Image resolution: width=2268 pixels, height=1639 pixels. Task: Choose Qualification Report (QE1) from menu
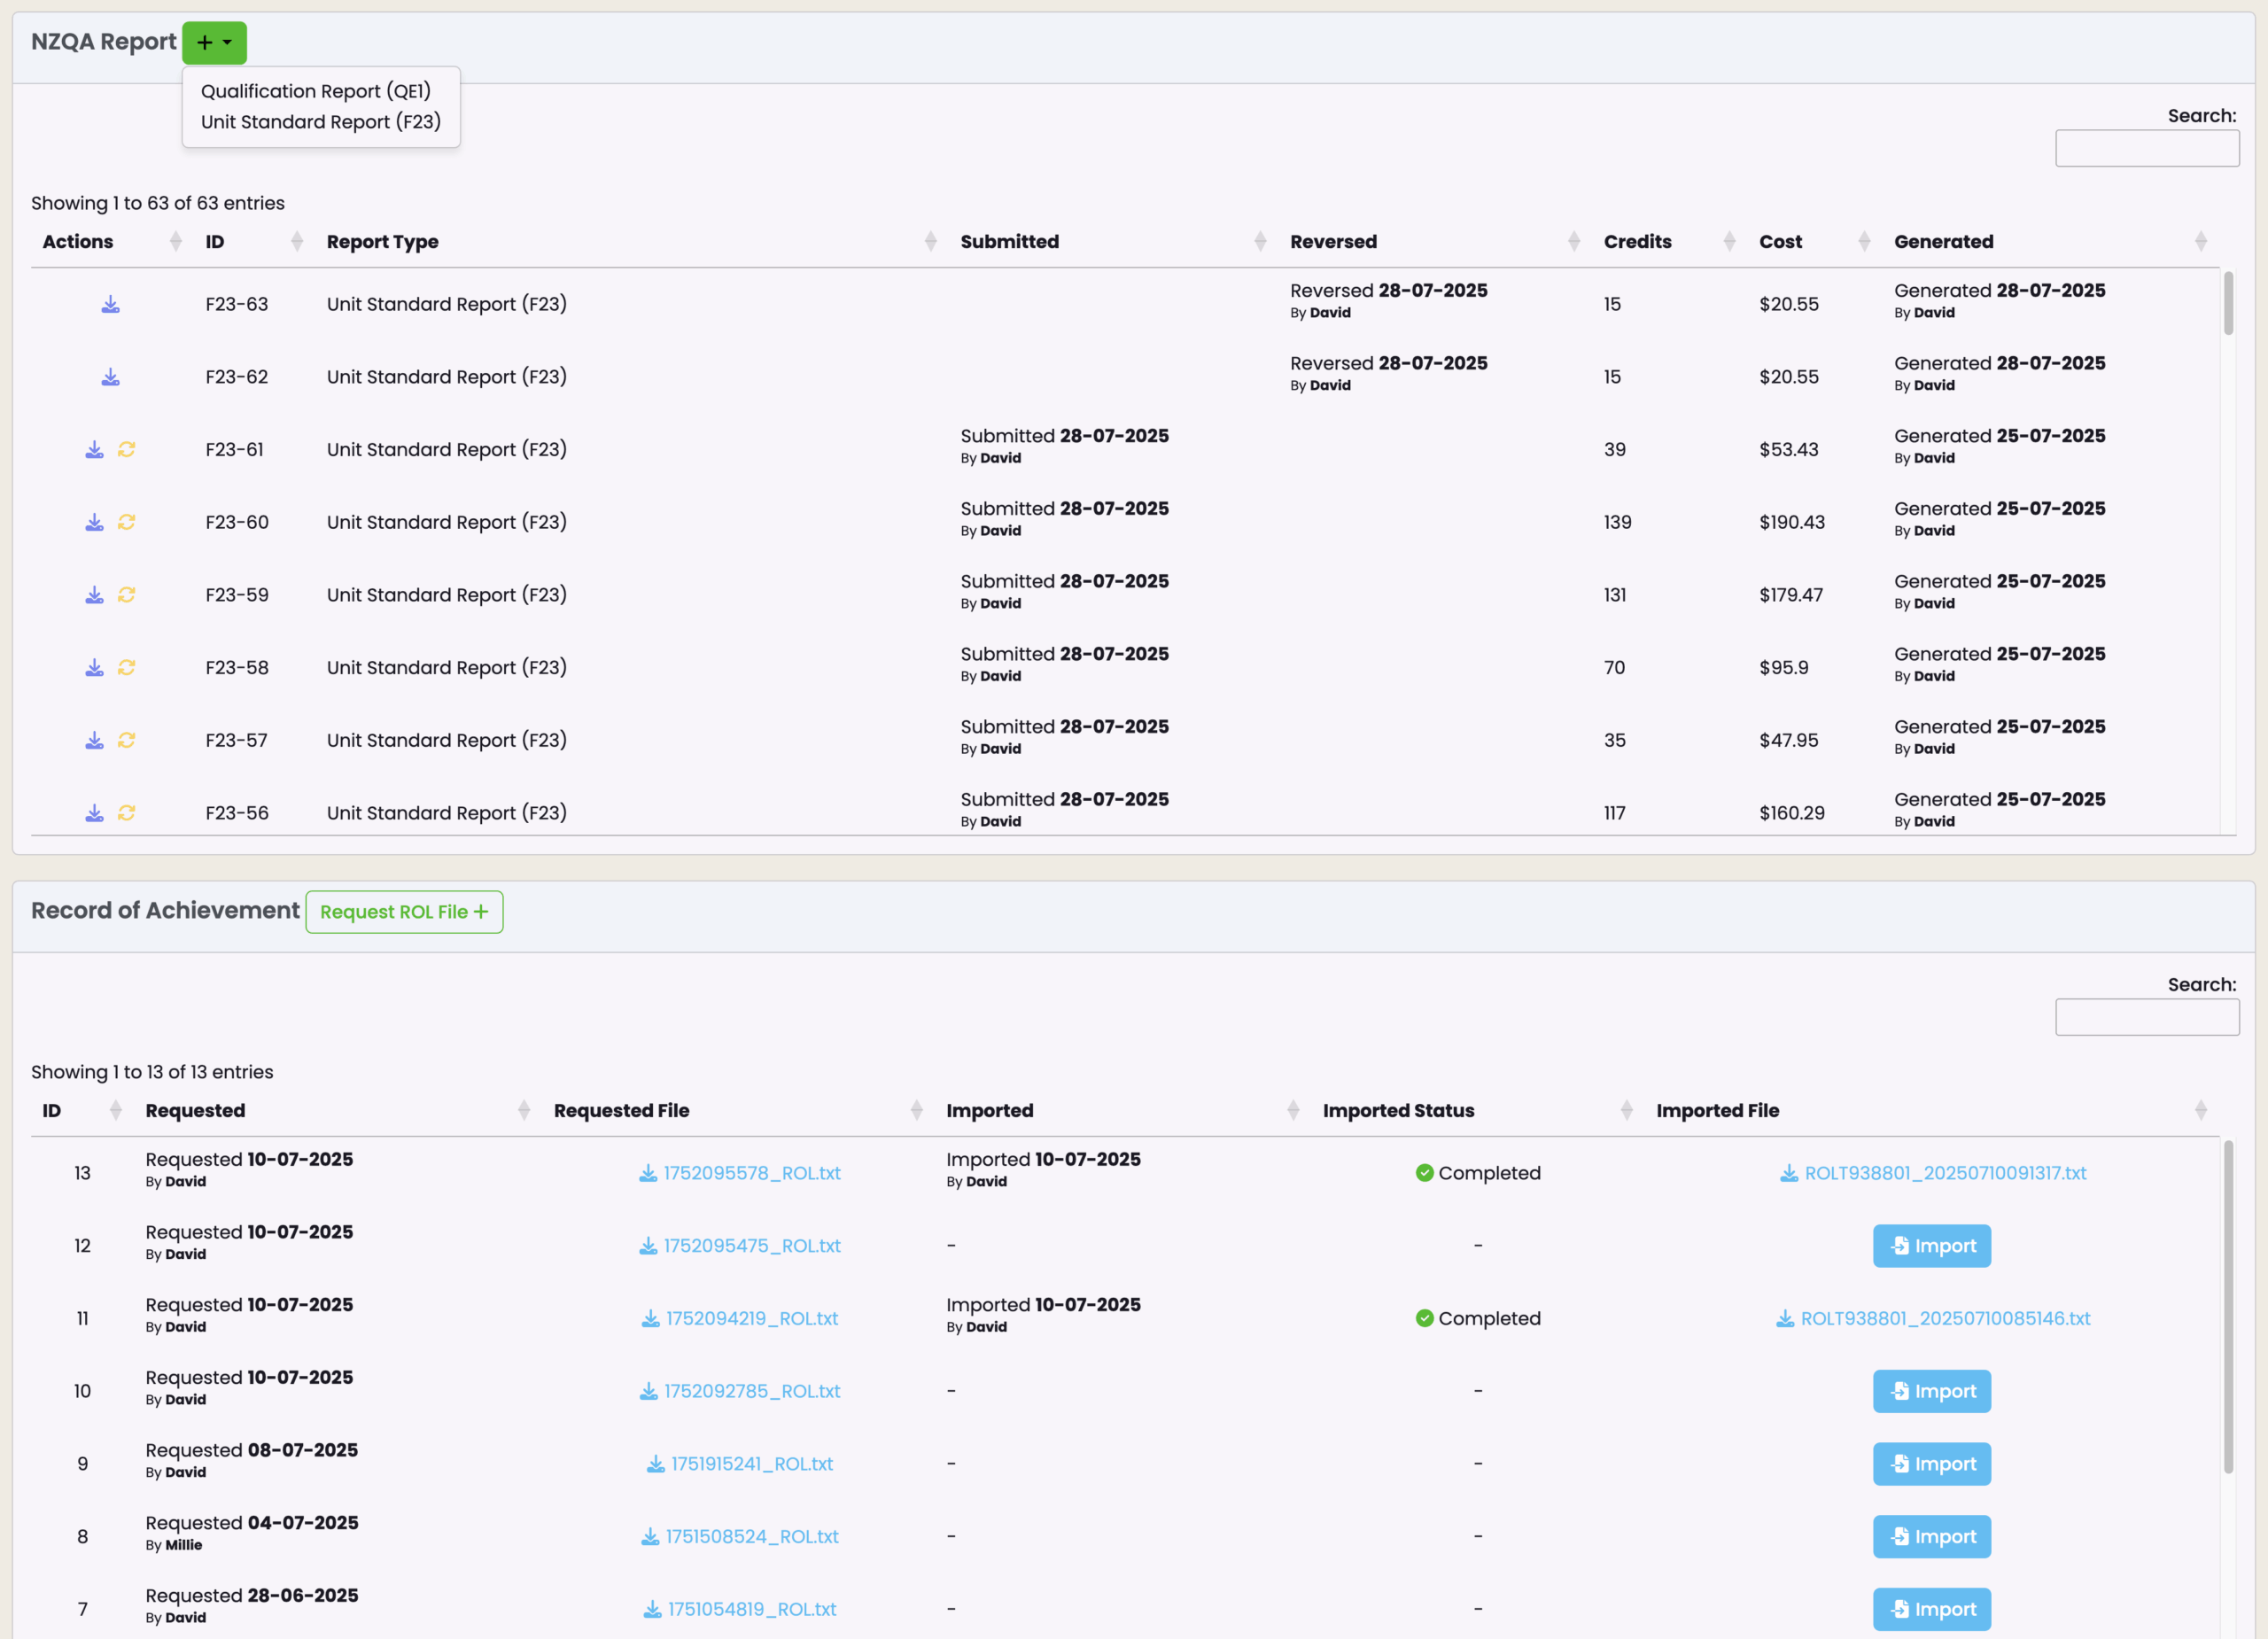(316, 91)
